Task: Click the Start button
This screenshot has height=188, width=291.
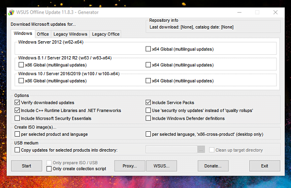Action: (x=27, y=166)
